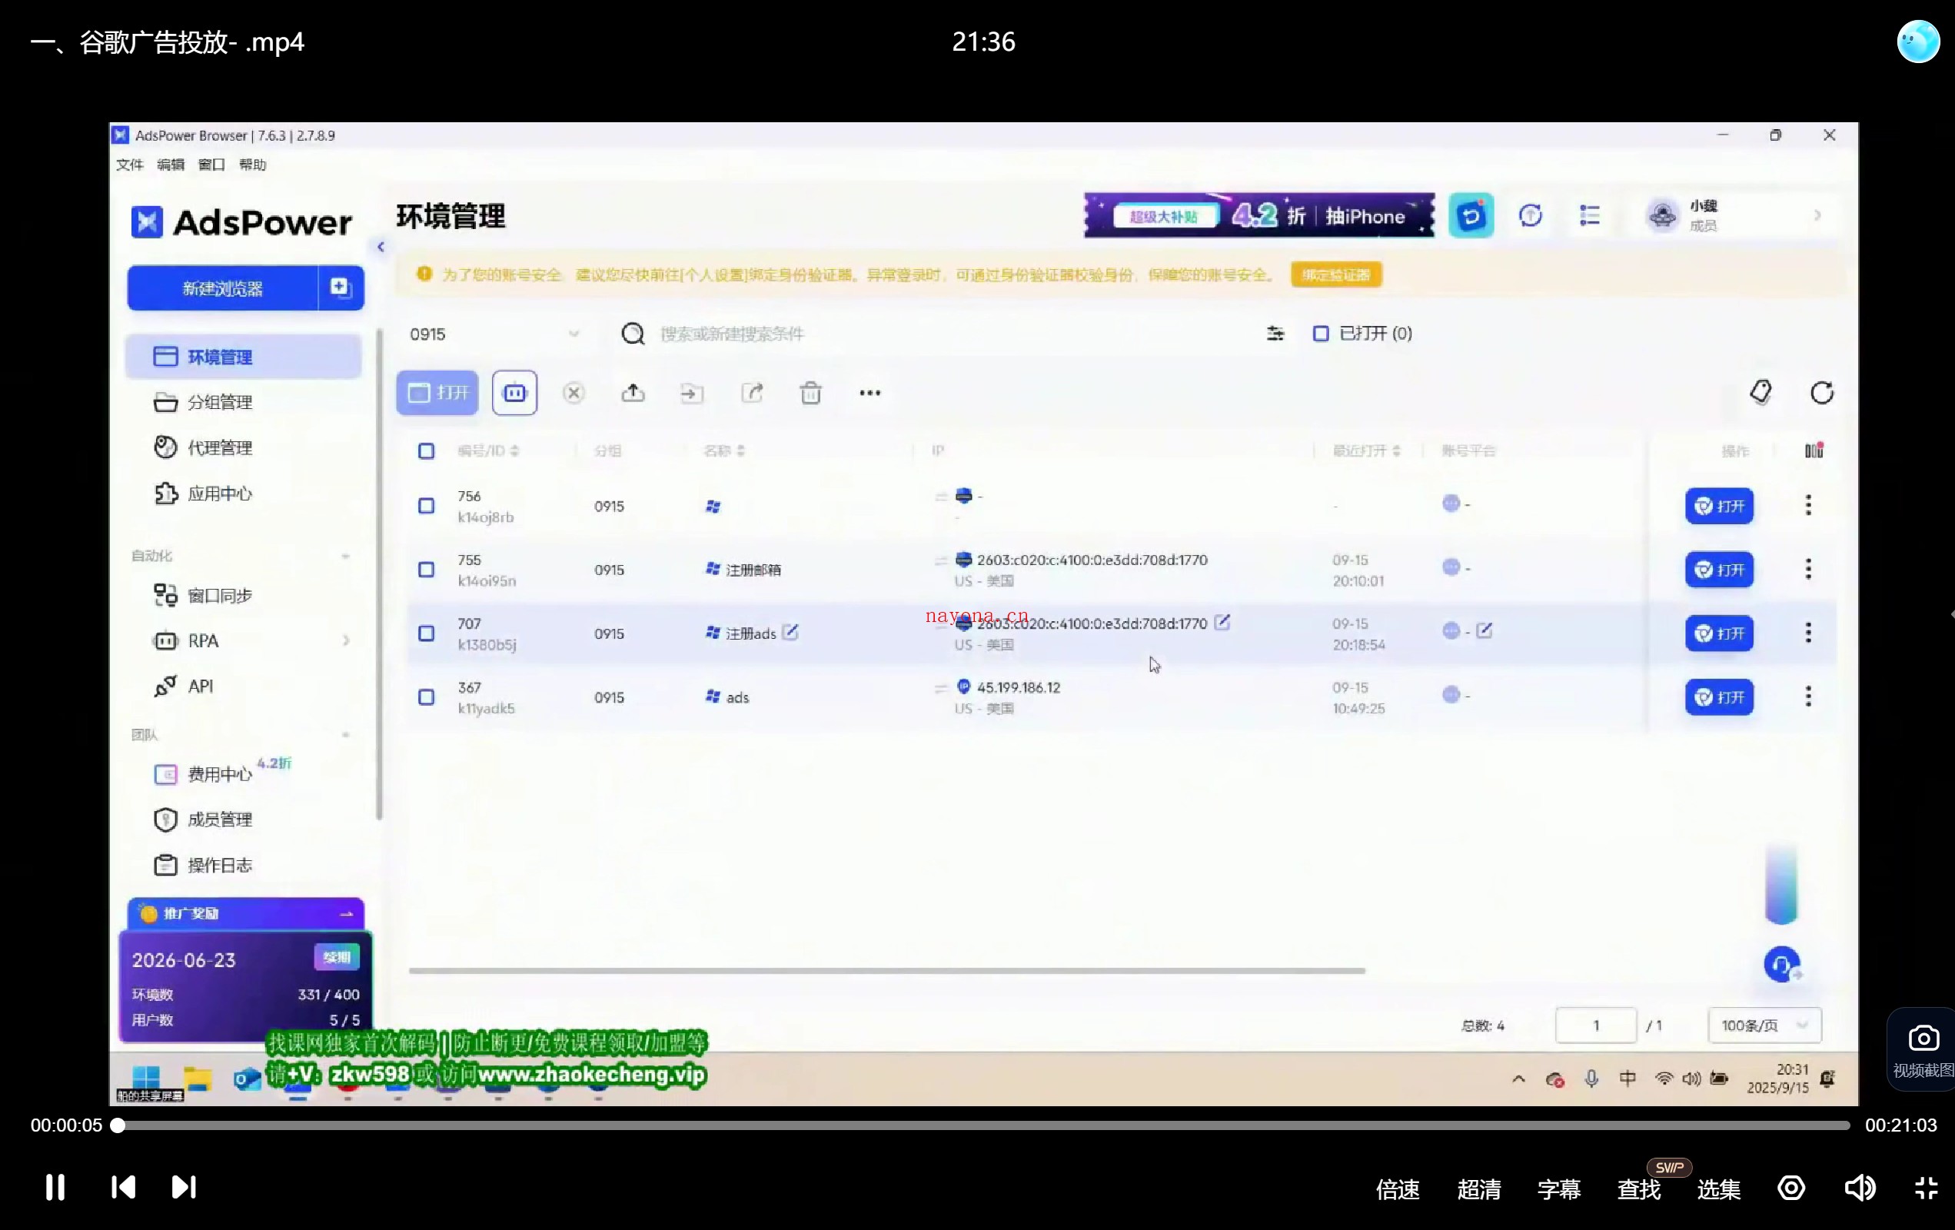
Task: Collapse the 团队 section
Action: pos(347,735)
